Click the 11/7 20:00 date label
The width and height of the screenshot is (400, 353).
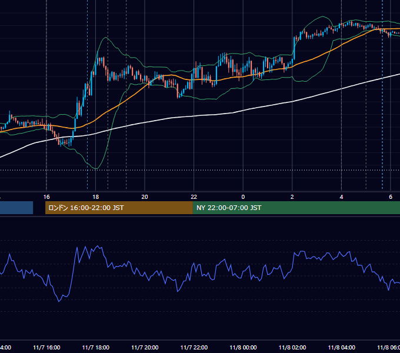[145, 347]
